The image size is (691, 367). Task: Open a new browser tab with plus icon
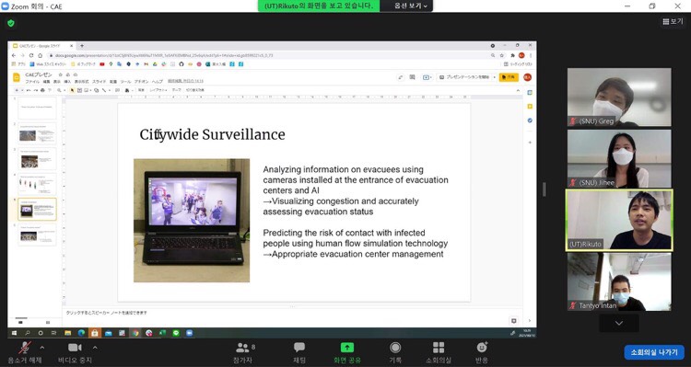pos(81,46)
